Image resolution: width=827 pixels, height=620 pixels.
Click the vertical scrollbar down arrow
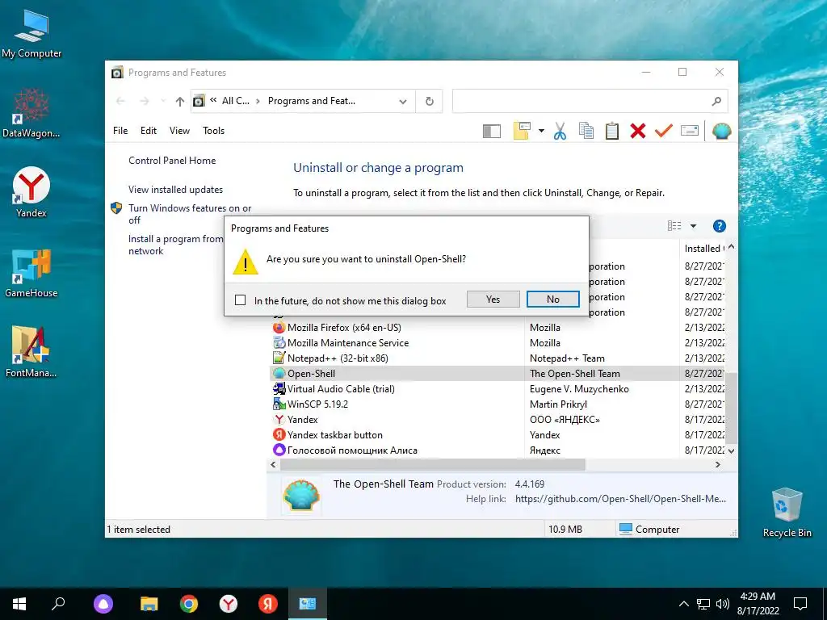(x=731, y=450)
